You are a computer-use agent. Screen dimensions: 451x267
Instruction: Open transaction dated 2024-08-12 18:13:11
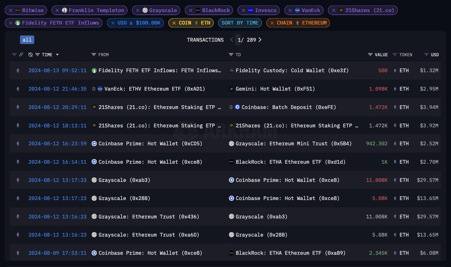[x=58, y=126]
